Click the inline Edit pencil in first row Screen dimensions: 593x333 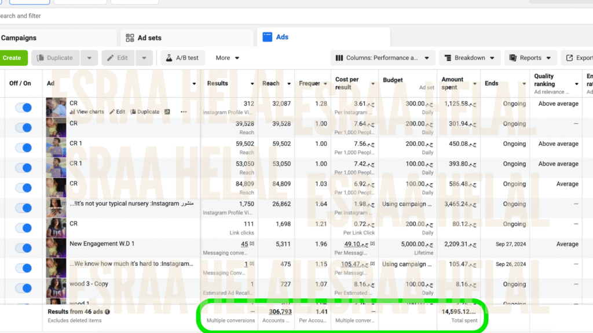point(112,112)
